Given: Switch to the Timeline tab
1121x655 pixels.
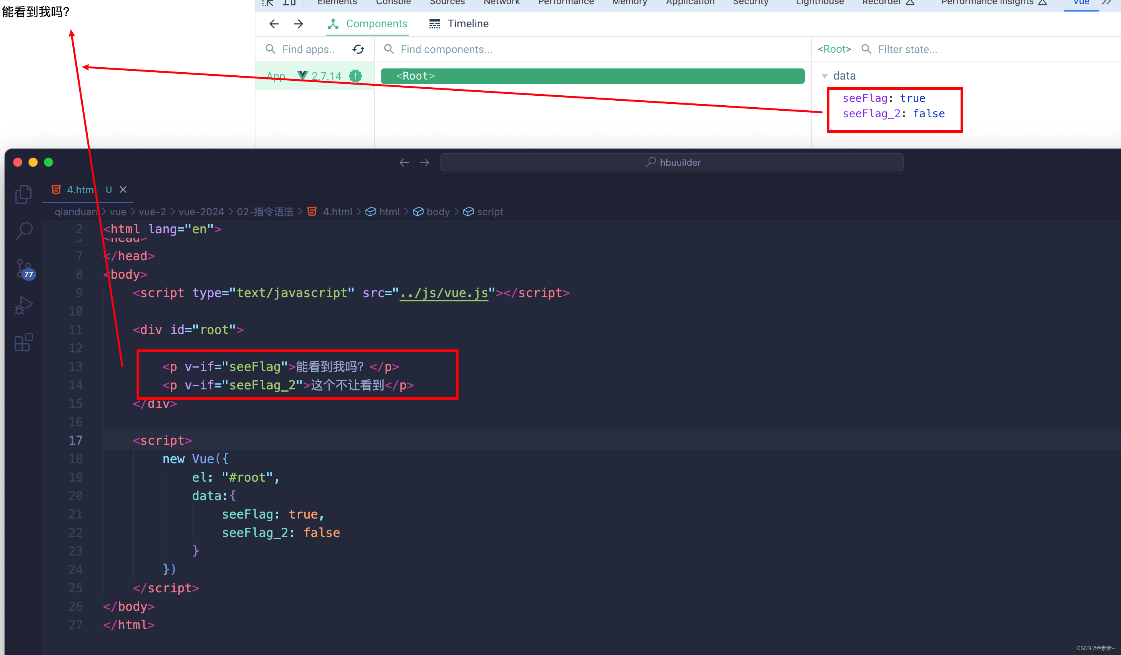Looking at the screenshot, I should pos(459,23).
